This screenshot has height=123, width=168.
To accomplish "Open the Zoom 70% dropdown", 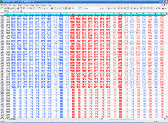I will click(x=78, y=8).
